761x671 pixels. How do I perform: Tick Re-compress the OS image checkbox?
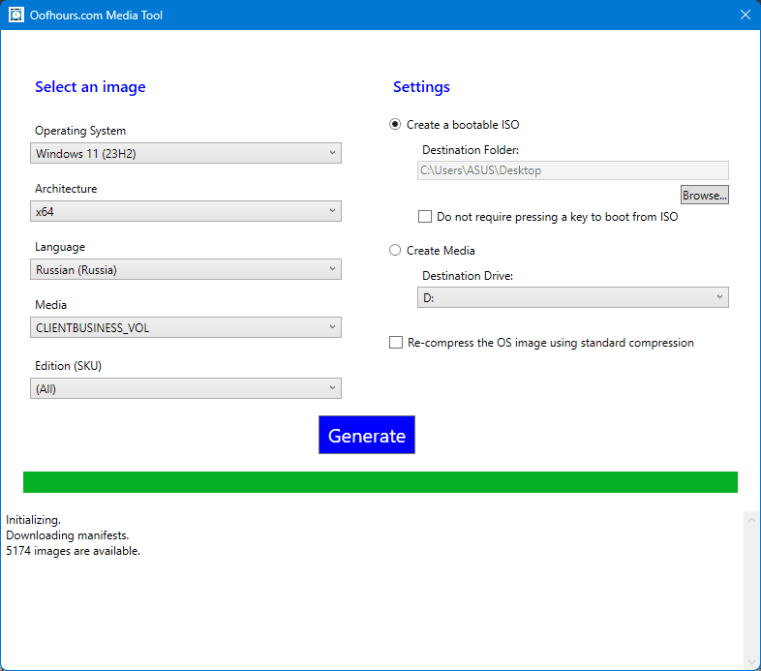(x=396, y=343)
